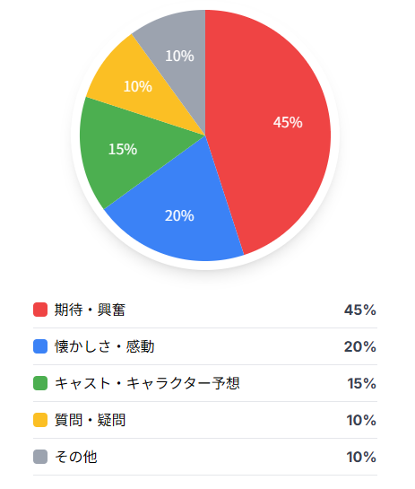Click the red 45% pie slice

[274, 131]
